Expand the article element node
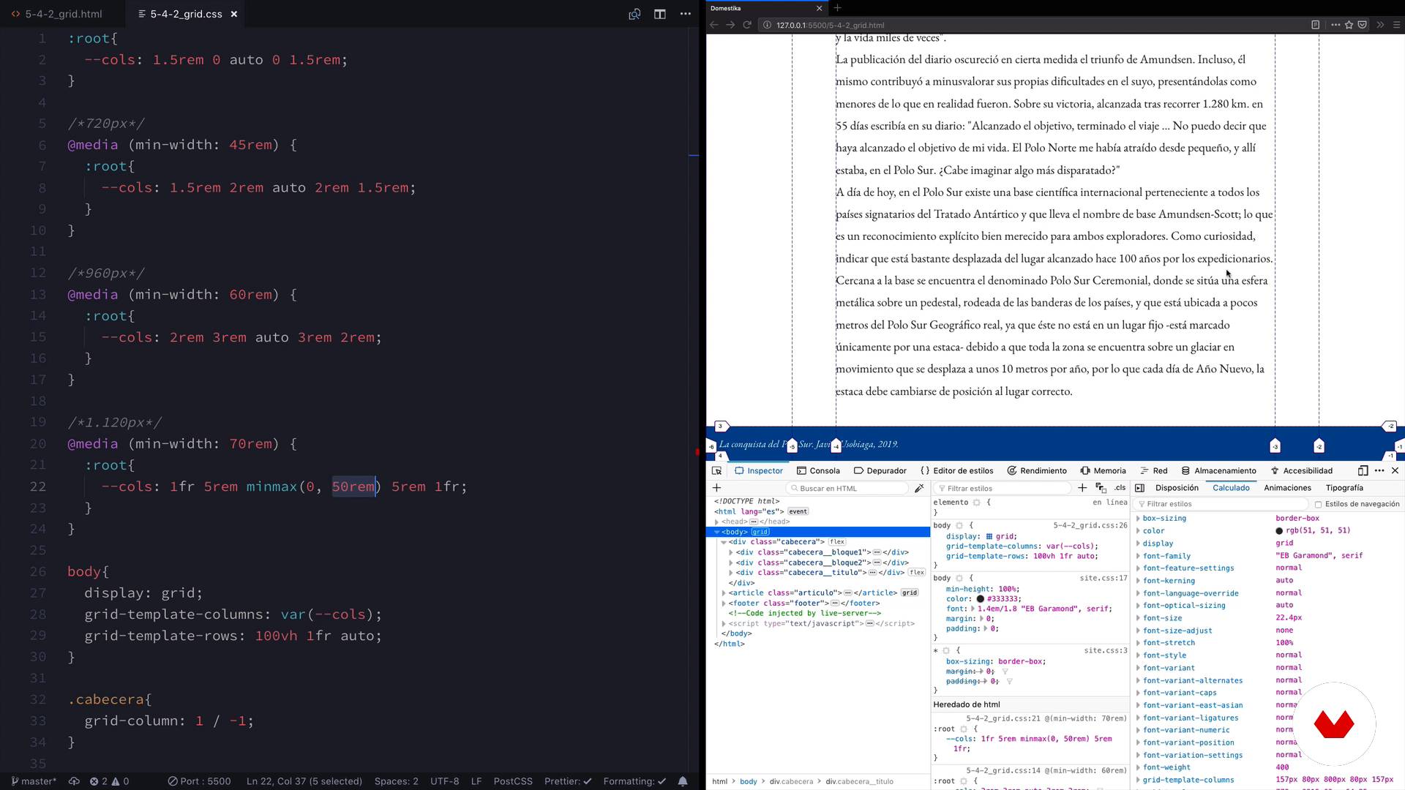This screenshot has height=790, width=1405. (x=724, y=593)
